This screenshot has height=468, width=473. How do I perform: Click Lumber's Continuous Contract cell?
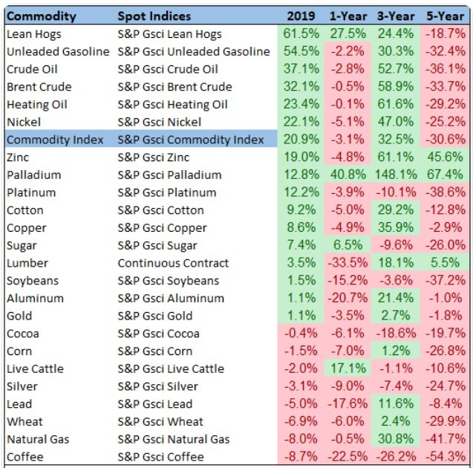pyautogui.click(x=173, y=263)
